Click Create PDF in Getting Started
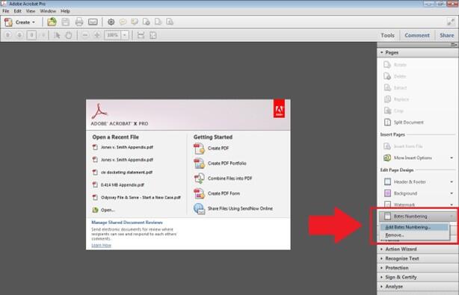The image size is (459, 295). pyautogui.click(x=211, y=149)
